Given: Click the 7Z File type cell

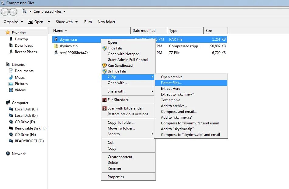Looking at the screenshot, I should [x=174, y=53].
